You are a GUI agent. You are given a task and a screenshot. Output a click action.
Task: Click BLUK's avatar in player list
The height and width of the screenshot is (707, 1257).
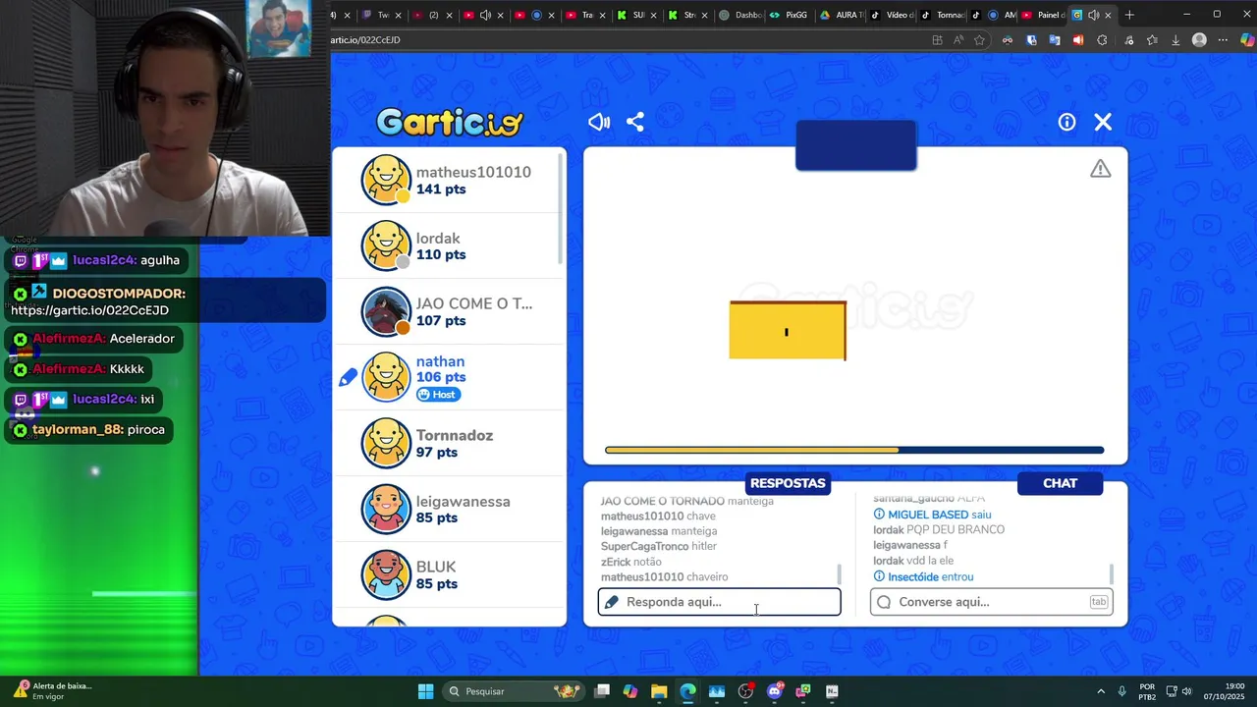click(385, 574)
